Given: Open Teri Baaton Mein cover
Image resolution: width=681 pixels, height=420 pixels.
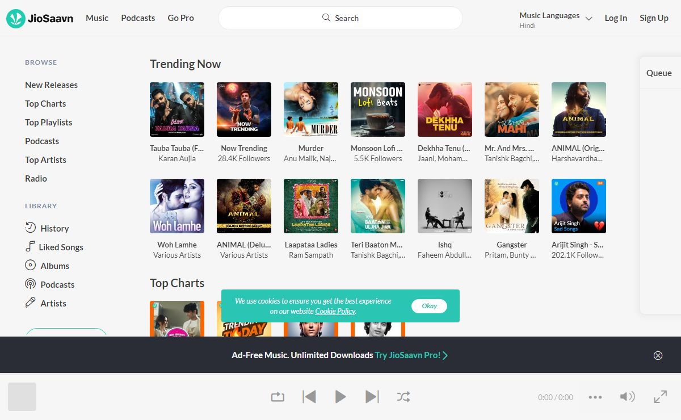Looking at the screenshot, I should [378, 206].
